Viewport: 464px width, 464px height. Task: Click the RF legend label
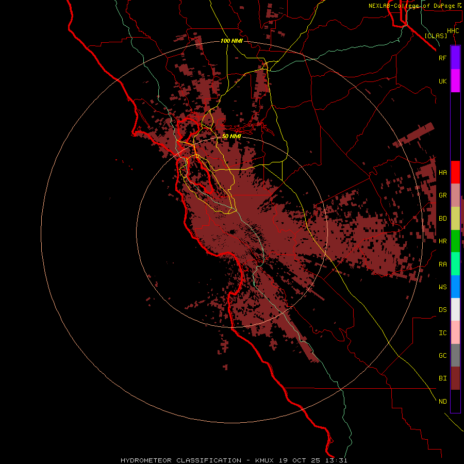point(443,58)
